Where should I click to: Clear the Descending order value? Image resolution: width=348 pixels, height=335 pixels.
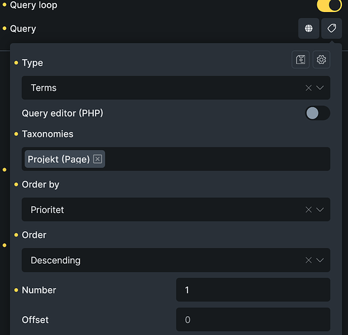coord(309,260)
